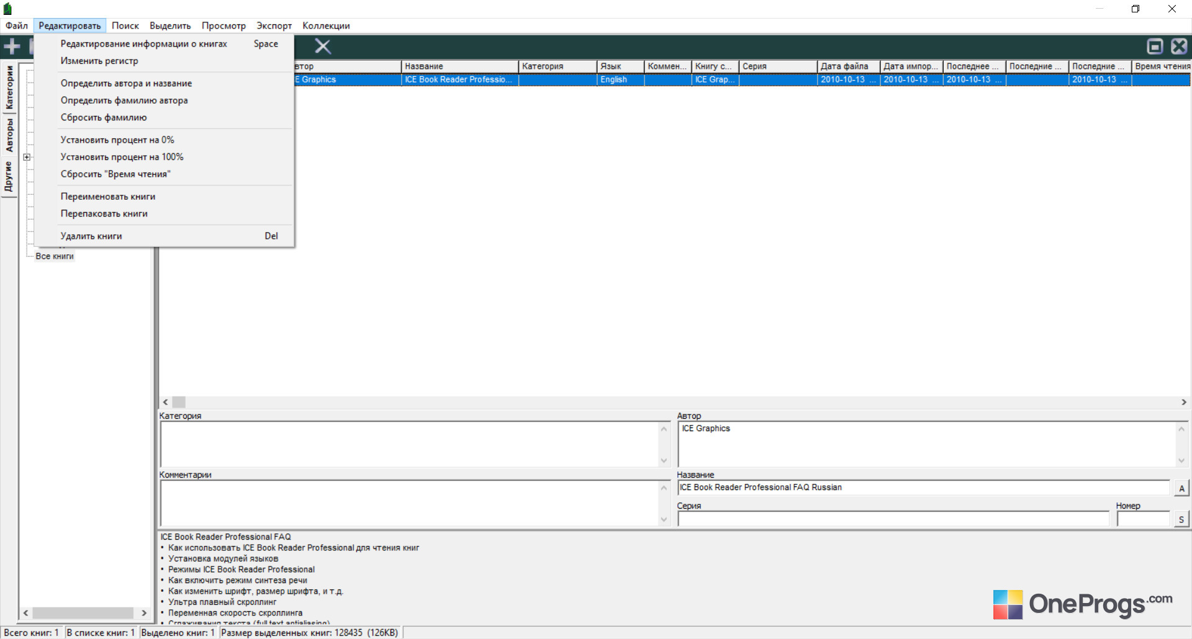Choose Удалить книги entry
Viewport: 1192px width, 639px height.
[165, 236]
